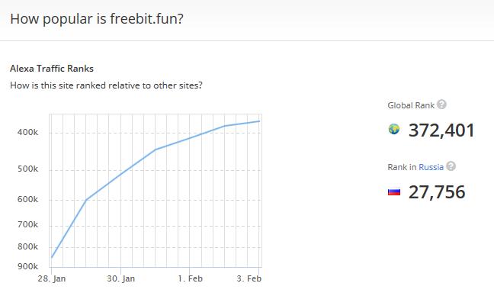Click the global rank number 372,401
Screen dimensions: 494x296
(x=441, y=130)
